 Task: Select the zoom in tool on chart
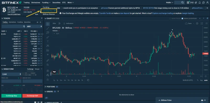(x=48, y=65)
